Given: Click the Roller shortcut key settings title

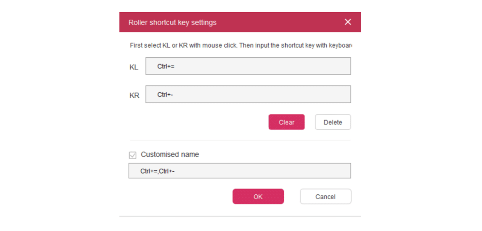Looking at the screenshot, I should pos(173,22).
